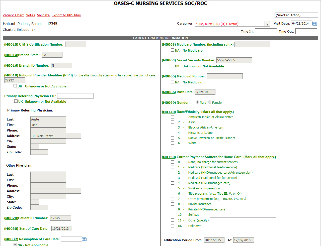Open the M0150 payment sources link

point(169,157)
